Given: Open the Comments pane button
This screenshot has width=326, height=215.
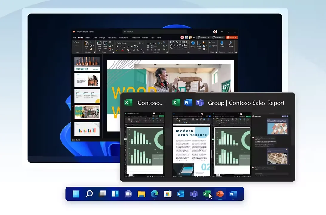Looking at the screenshot, I should pyautogui.click(x=218, y=37).
